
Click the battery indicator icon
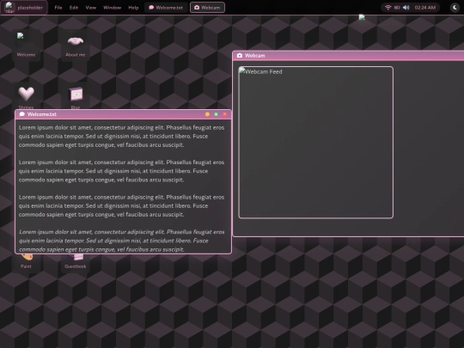coord(397,8)
